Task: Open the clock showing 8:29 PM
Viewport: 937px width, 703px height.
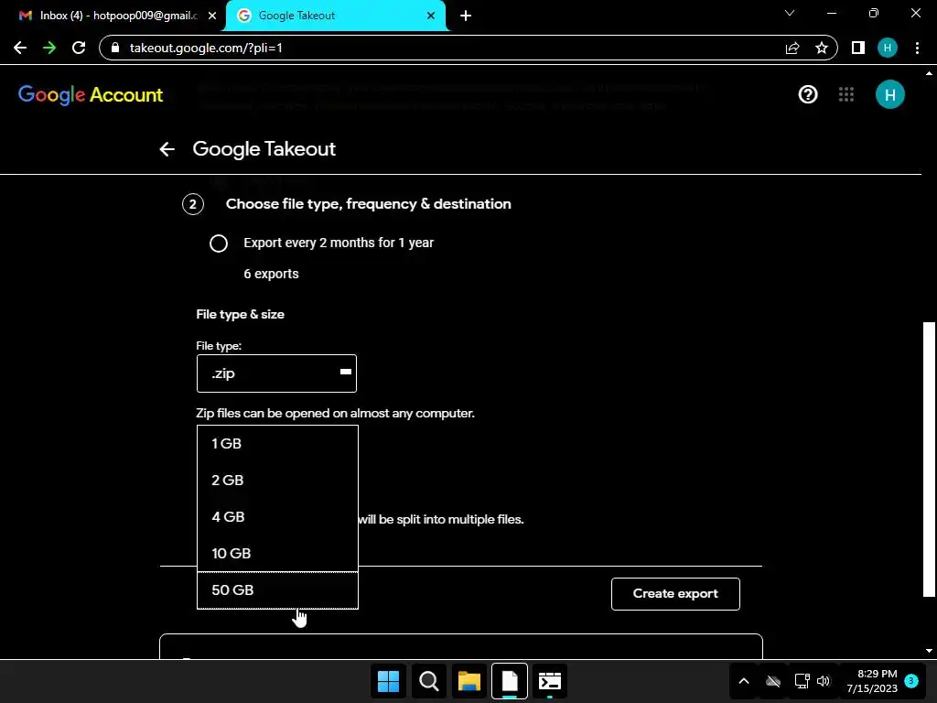Action: point(872,681)
